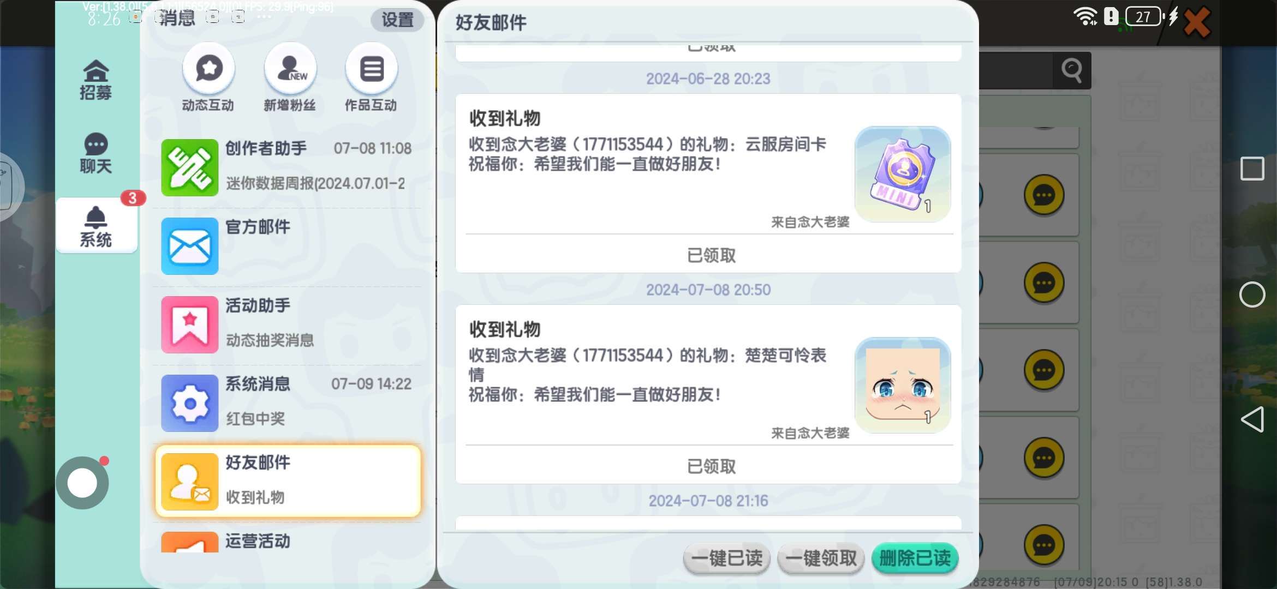This screenshot has width=1277, height=589.
Task: Open 系统消息 gear entry
Action: click(288, 403)
